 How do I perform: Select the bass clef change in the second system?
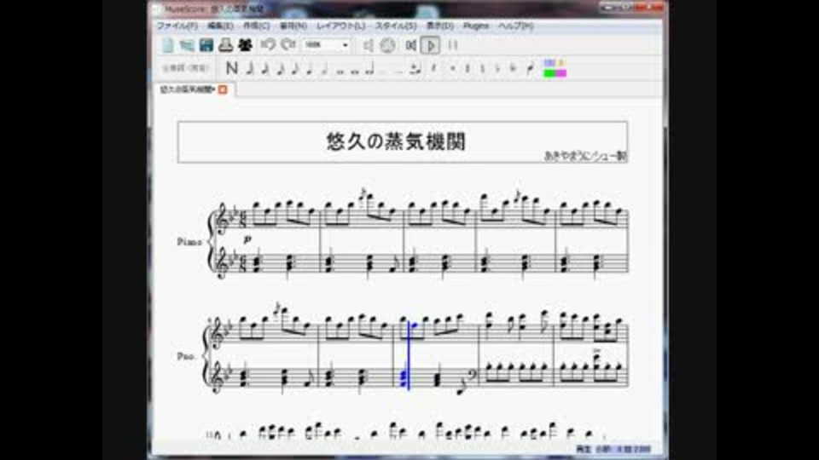tap(472, 375)
